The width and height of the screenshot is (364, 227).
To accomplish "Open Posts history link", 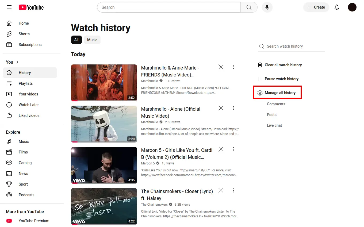I will [x=272, y=115].
